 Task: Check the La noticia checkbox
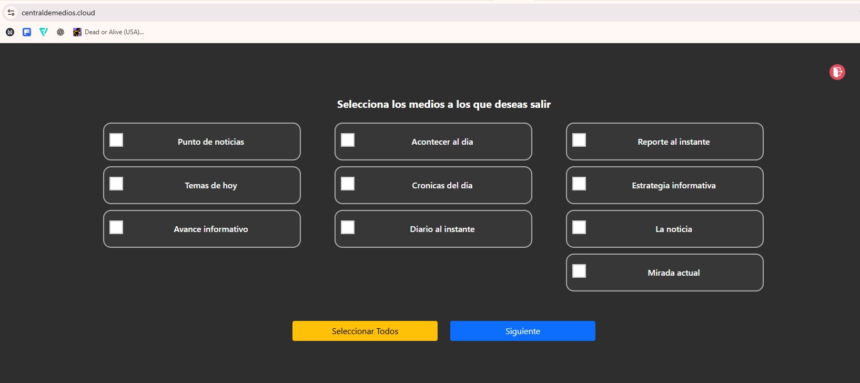point(579,227)
